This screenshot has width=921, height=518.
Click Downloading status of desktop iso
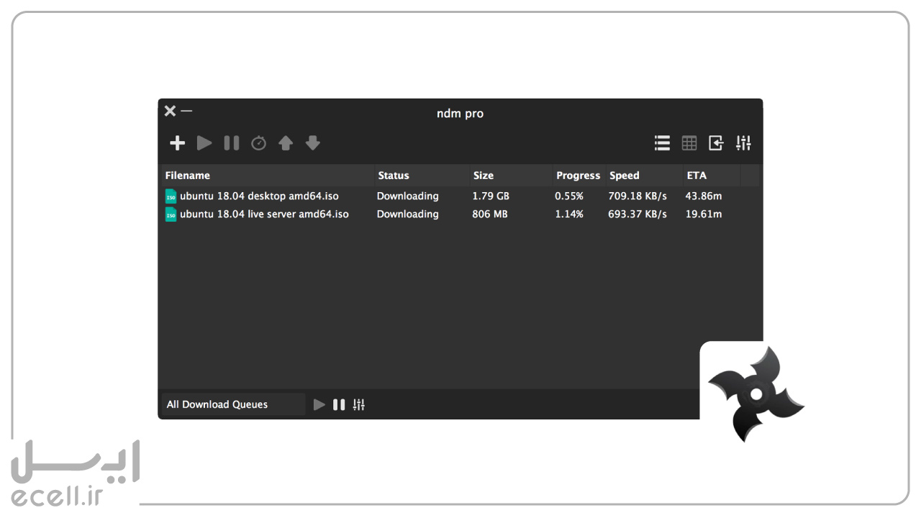pyautogui.click(x=407, y=196)
